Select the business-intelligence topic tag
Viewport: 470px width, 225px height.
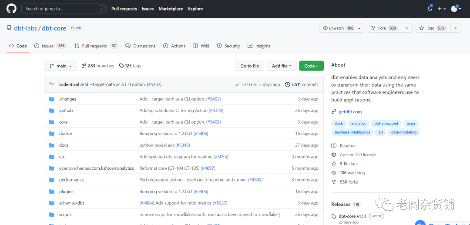click(352, 132)
